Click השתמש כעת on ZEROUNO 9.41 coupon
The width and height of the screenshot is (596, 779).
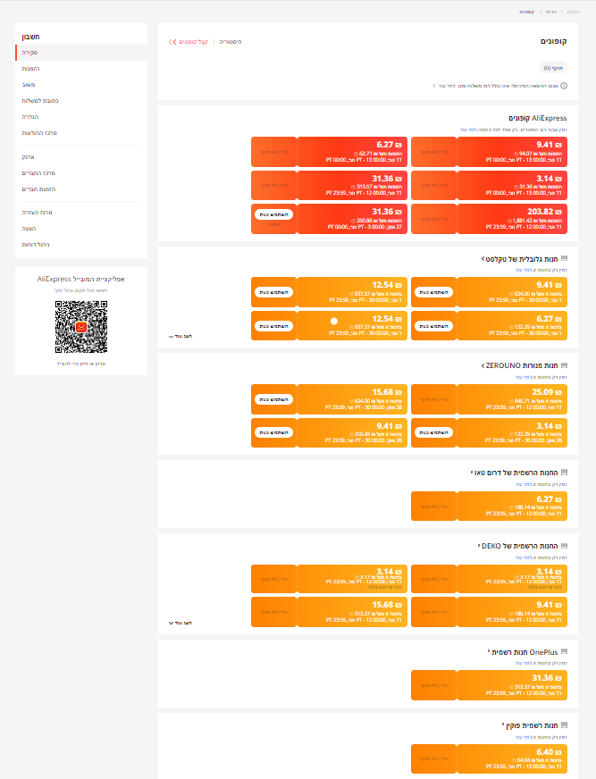click(274, 432)
